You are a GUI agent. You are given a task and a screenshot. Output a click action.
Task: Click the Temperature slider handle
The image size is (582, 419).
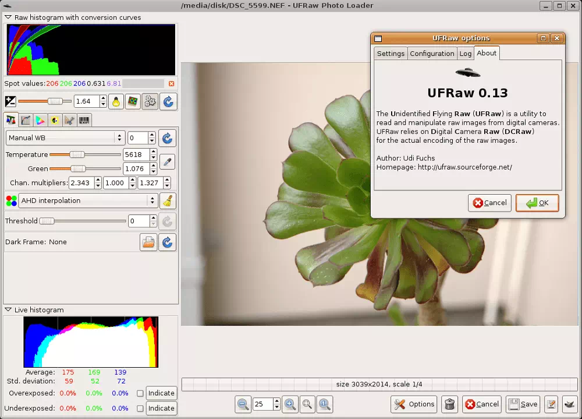[x=77, y=154]
